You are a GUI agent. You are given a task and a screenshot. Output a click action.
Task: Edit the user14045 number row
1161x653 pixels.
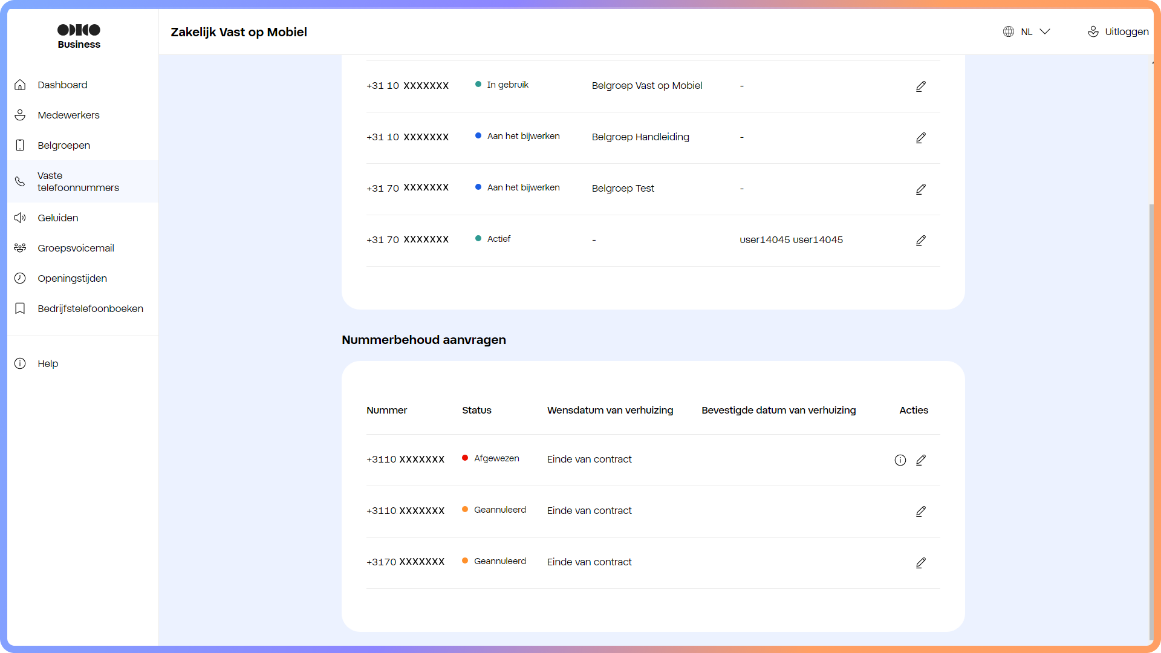click(920, 241)
